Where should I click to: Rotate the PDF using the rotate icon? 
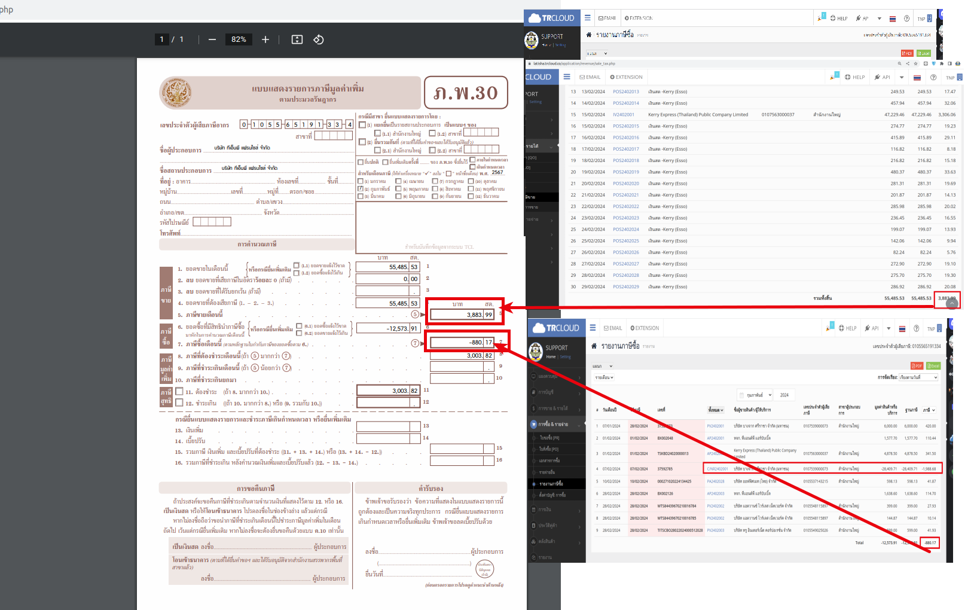point(319,39)
